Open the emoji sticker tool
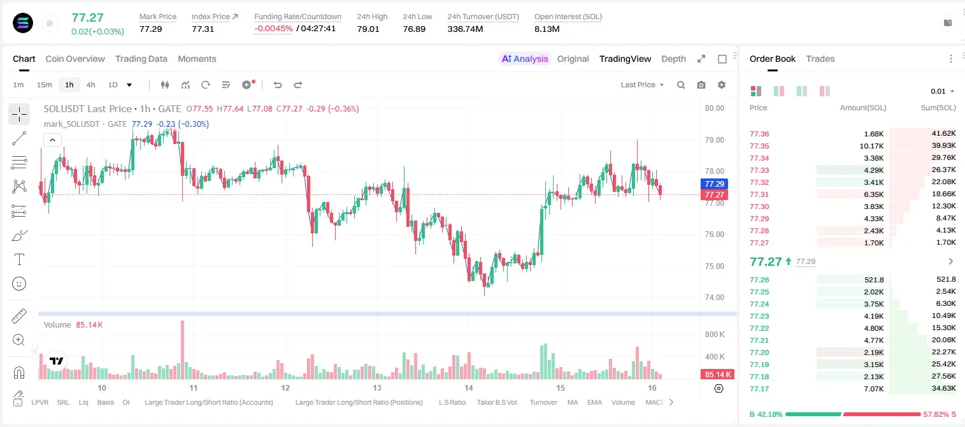Viewport: 965px width, 427px height. 19,284
